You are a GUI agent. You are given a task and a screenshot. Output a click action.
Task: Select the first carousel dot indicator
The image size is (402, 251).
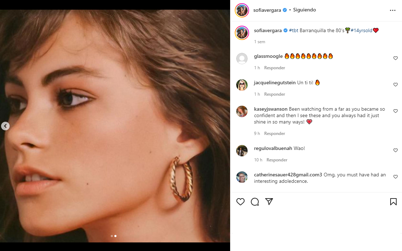(112, 236)
